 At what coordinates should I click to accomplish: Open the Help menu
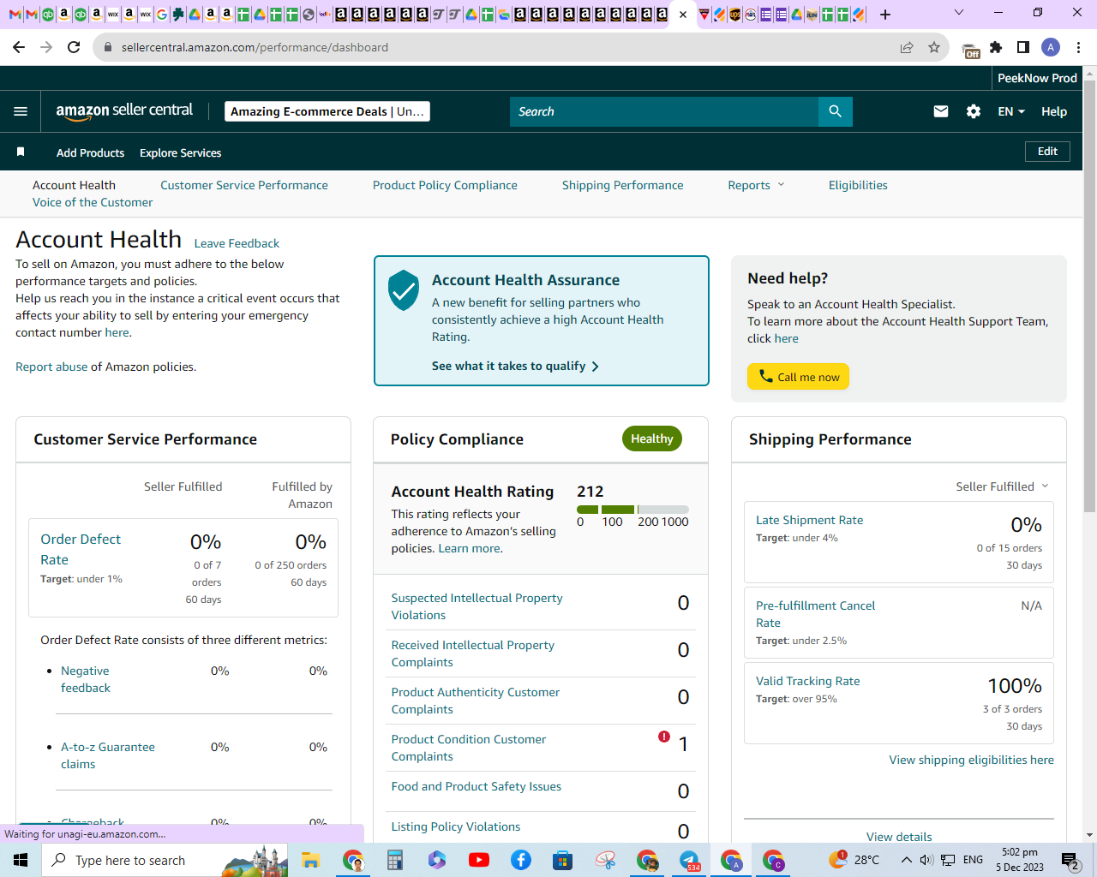[x=1054, y=111]
